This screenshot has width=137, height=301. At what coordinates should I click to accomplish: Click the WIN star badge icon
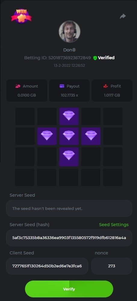pos(21,16)
